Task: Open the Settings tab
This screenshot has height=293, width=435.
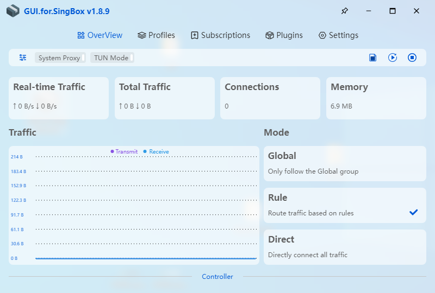Action: [x=338, y=35]
